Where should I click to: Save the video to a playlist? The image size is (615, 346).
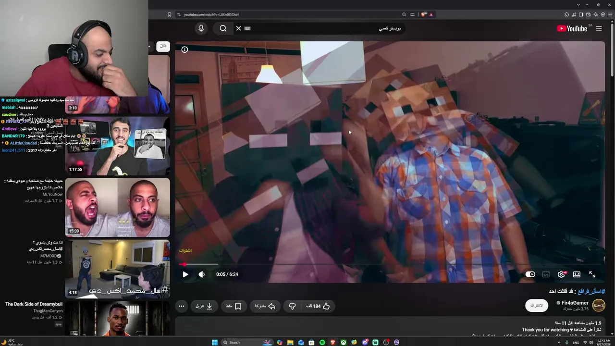[x=234, y=306]
